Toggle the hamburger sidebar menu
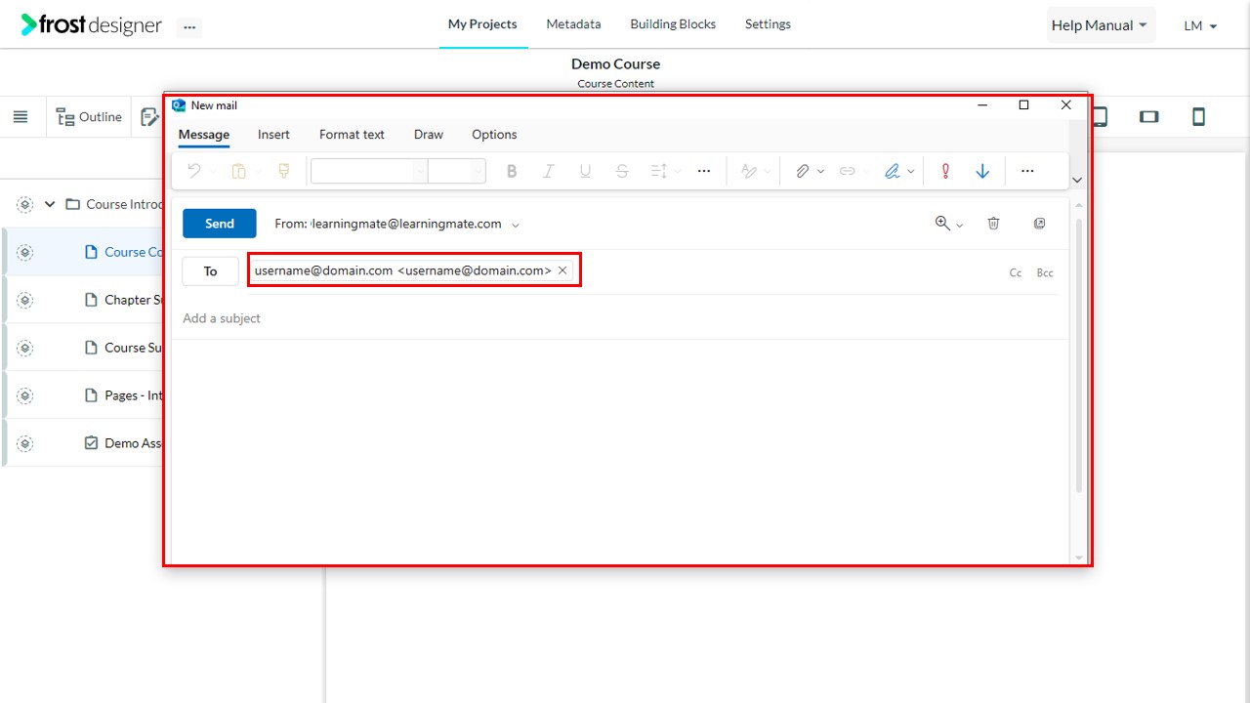 21,117
